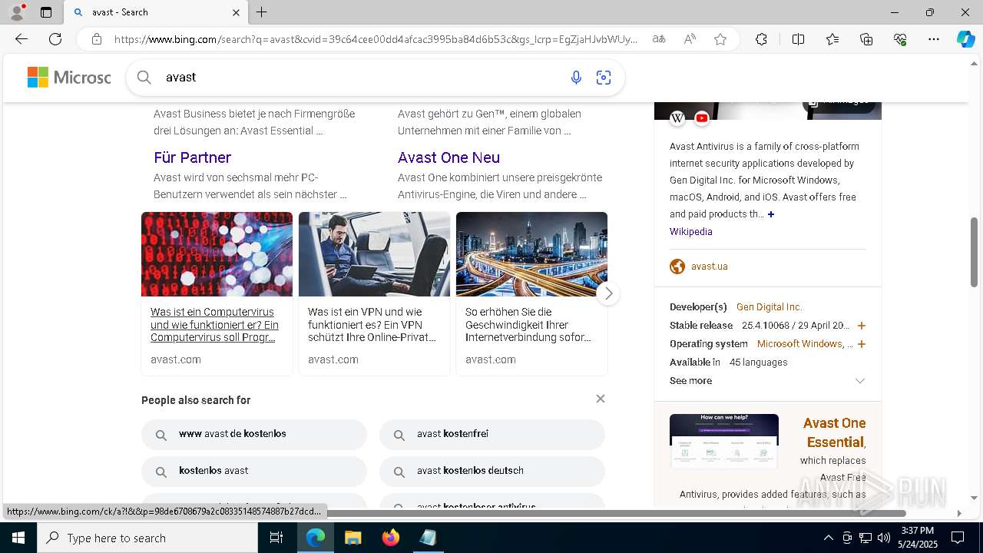The height and width of the screenshot is (553, 983).
Task: Start voice search microphone icon
Action: (576, 78)
